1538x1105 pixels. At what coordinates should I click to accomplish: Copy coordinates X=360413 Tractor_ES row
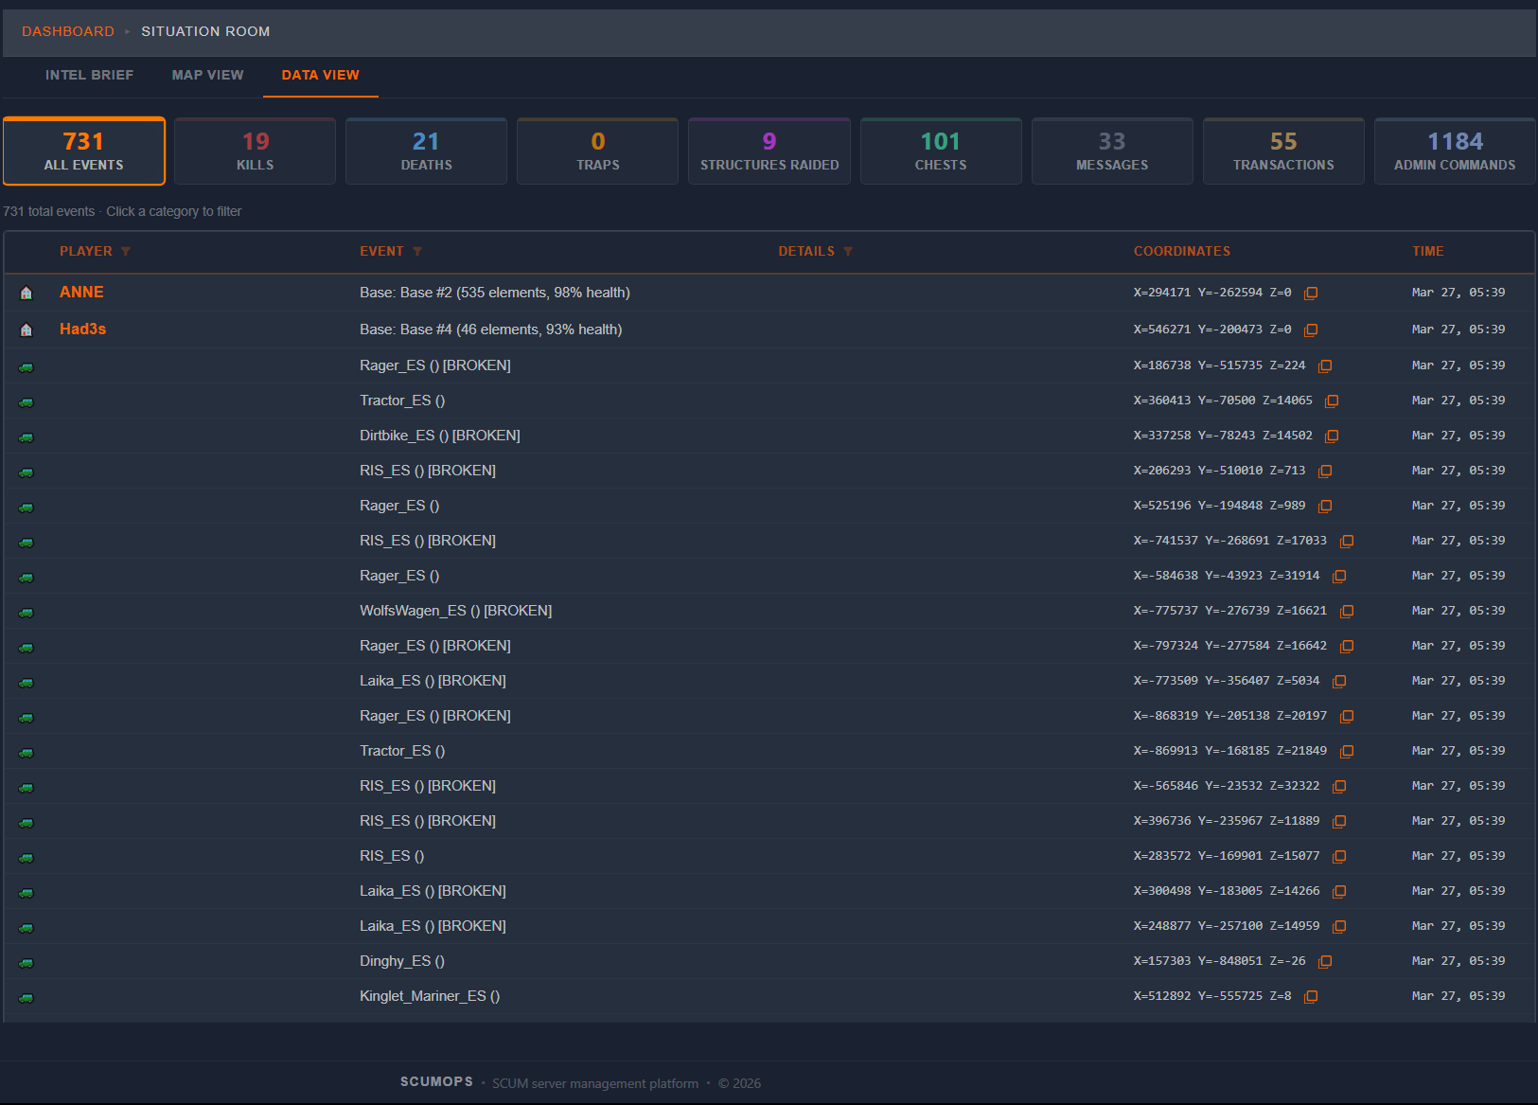point(1332,401)
